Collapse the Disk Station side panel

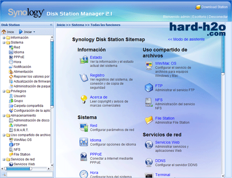(x=51, y=25)
